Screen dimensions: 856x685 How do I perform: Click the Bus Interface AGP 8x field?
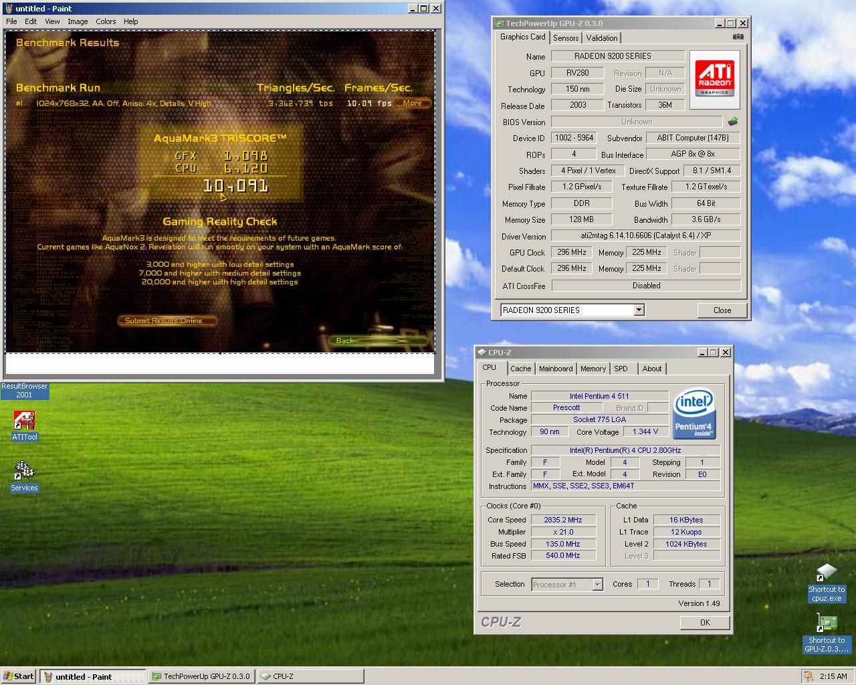click(x=693, y=154)
